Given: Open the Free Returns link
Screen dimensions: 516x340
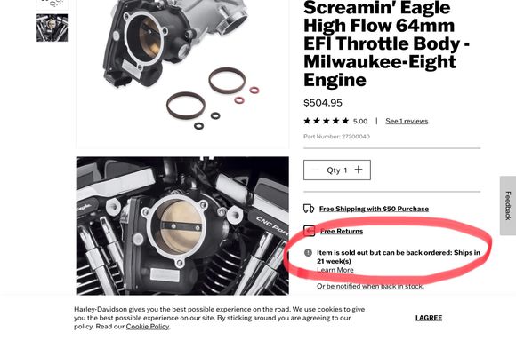Looking at the screenshot, I should (x=342, y=232).
